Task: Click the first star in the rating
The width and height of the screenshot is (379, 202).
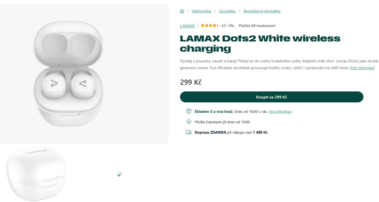Action: pyautogui.click(x=202, y=25)
